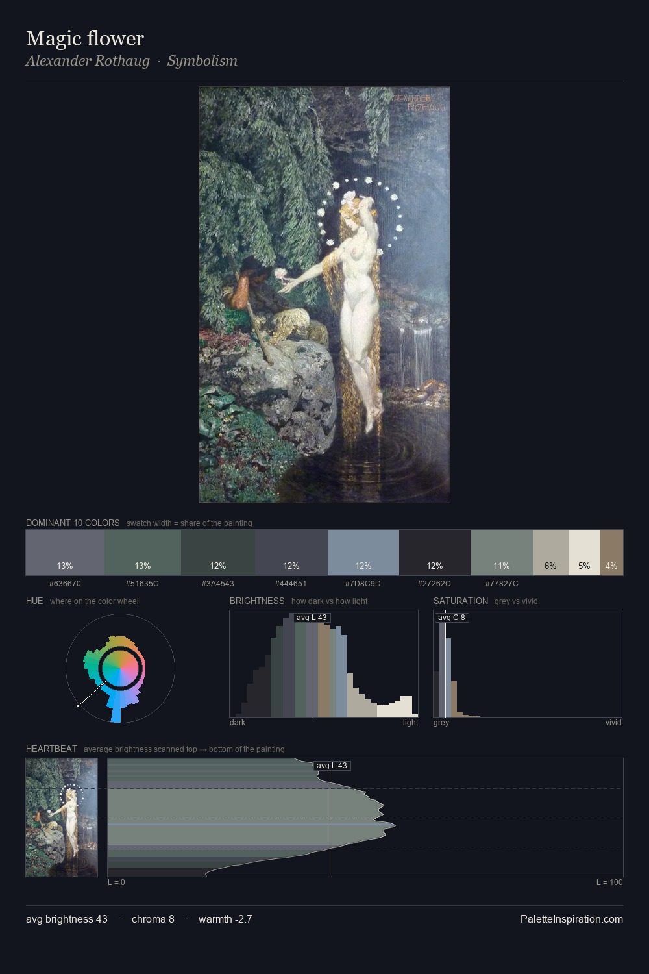Click the L = 0 axis label
649x974 pixels.
[x=116, y=882]
